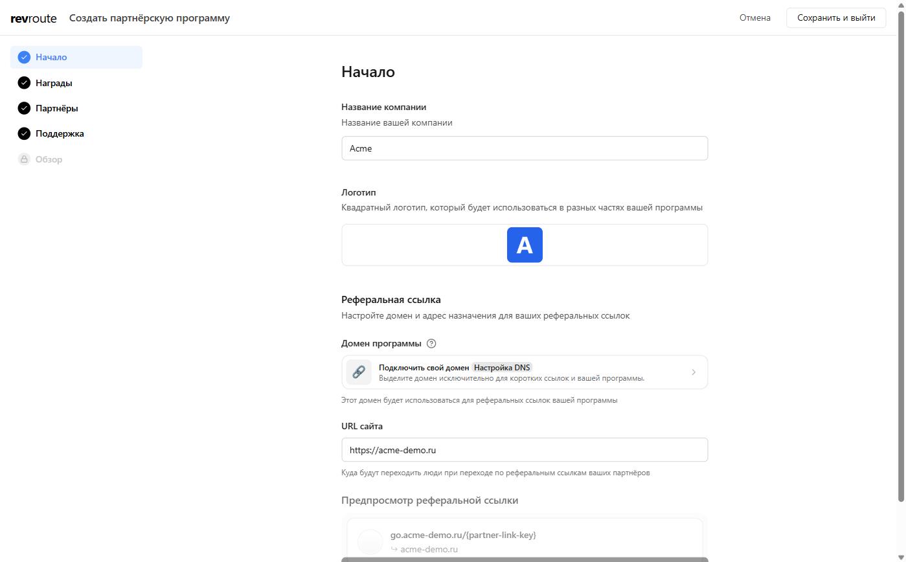The image size is (906, 562).
Task: Click the Создать партнёрскую программу title
Action: tap(150, 18)
